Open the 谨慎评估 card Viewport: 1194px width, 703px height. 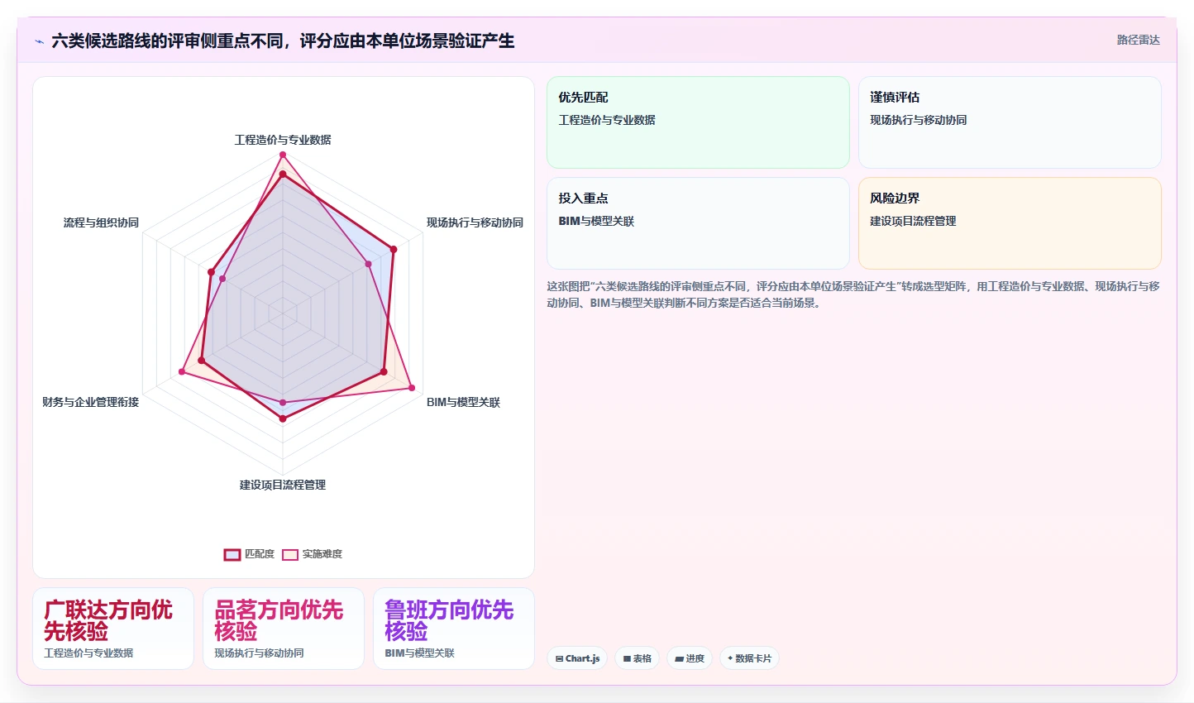click(1010, 122)
